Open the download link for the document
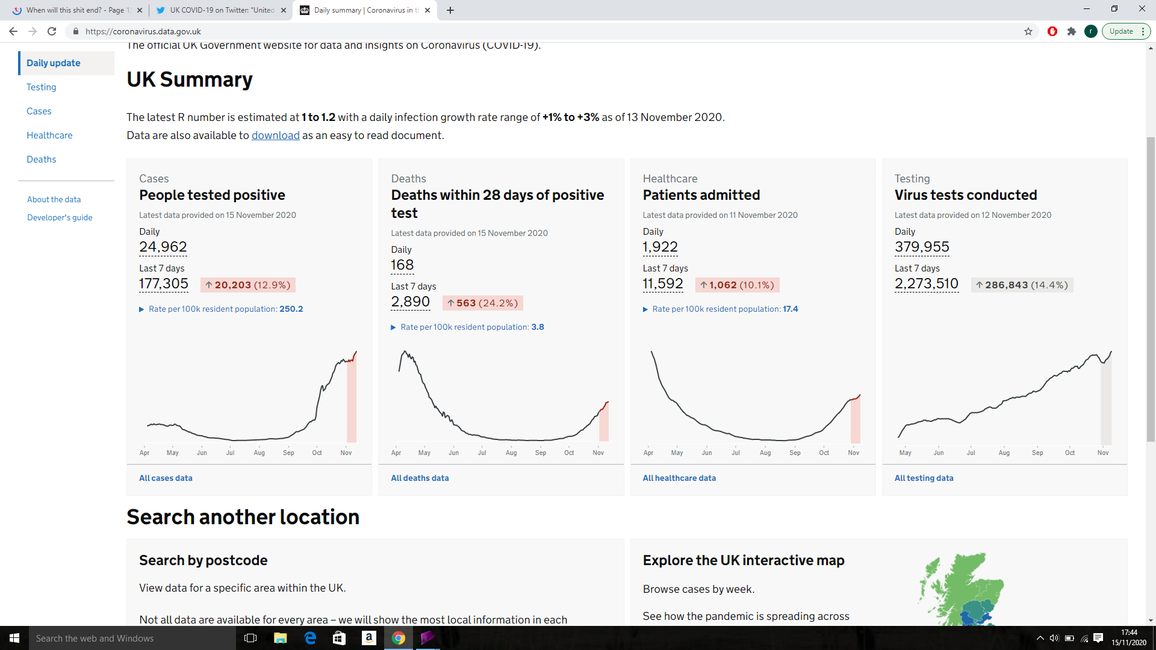 (x=275, y=135)
